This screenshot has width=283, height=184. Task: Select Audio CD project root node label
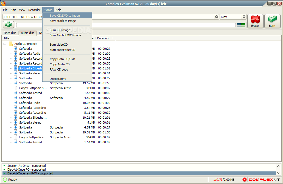(26, 44)
